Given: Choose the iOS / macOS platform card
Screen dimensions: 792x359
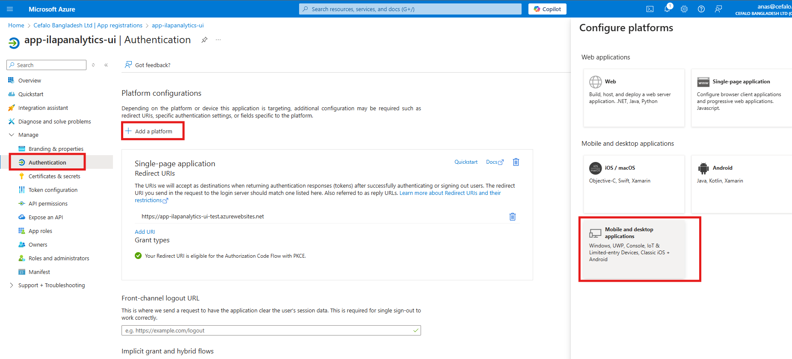Looking at the screenshot, I should (634, 184).
